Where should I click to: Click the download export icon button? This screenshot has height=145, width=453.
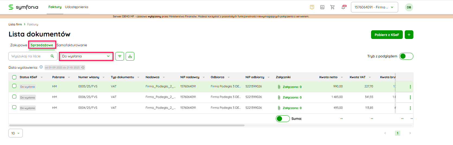click(130, 56)
